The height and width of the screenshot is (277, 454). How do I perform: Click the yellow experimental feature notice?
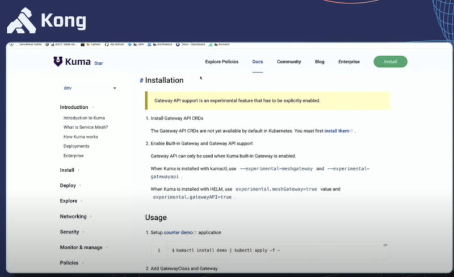point(267,101)
